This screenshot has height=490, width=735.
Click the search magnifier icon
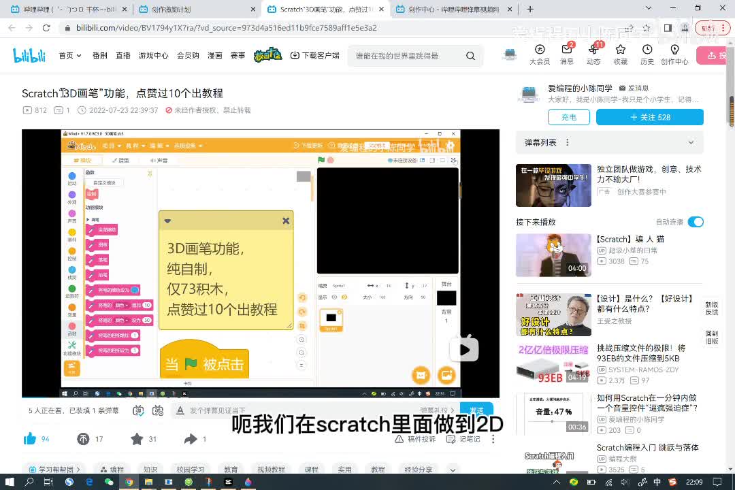pyautogui.click(x=470, y=56)
